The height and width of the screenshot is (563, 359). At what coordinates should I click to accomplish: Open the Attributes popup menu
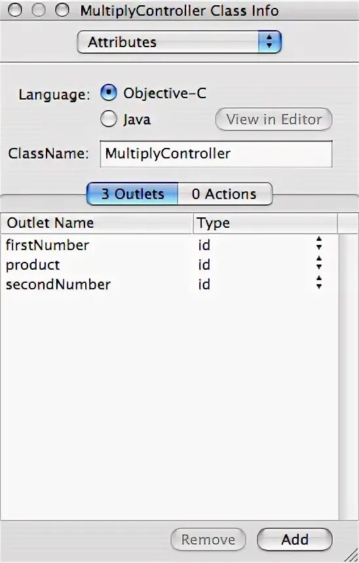179,42
